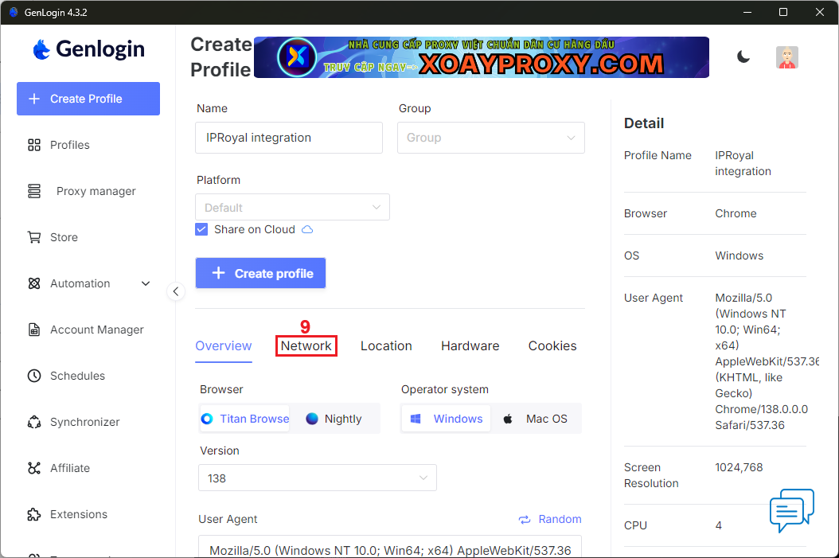Switch to the Network tab

tap(306, 346)
